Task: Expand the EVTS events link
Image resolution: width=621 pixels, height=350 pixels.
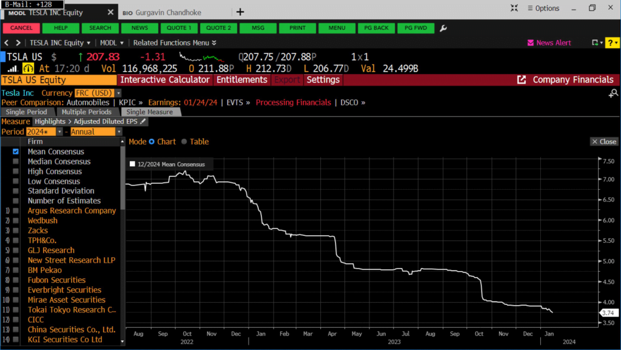Action: [x=238, y=103]
